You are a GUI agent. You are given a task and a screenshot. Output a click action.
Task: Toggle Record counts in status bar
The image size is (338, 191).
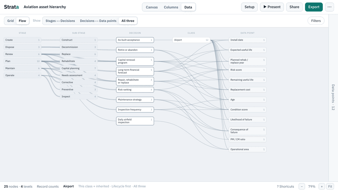[48, 186]
